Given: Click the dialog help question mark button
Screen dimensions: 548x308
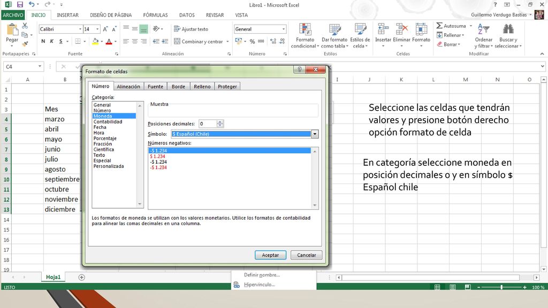Looking at the screenshot, I should coord(300,70).
